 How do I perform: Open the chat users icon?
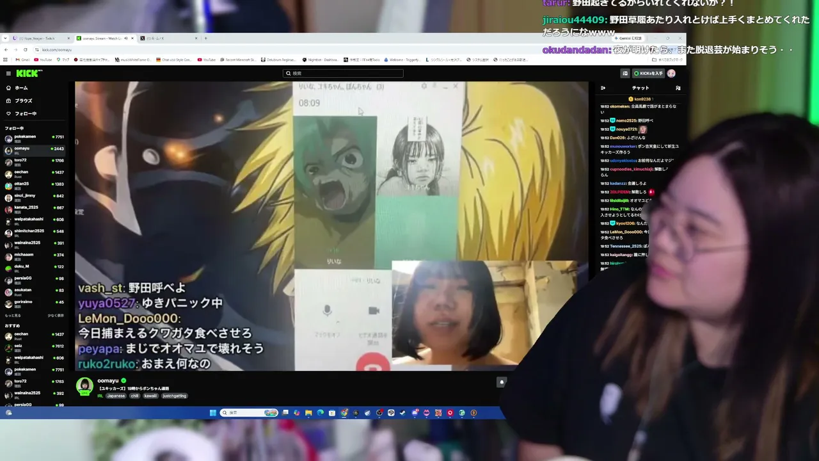coord(678,88)
